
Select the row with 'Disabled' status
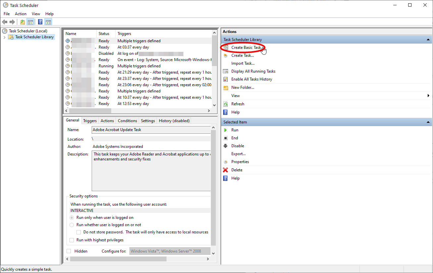(138, 53)
